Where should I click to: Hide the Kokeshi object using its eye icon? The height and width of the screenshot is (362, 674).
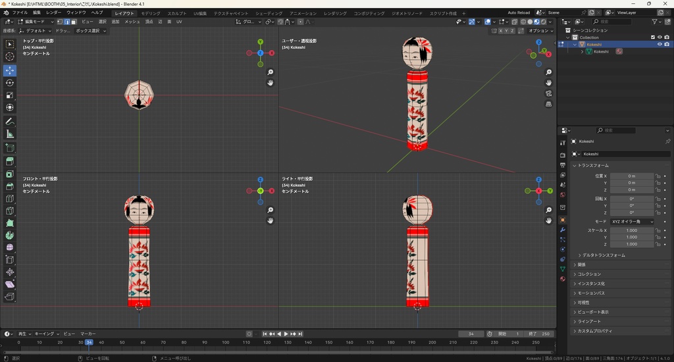660,44
